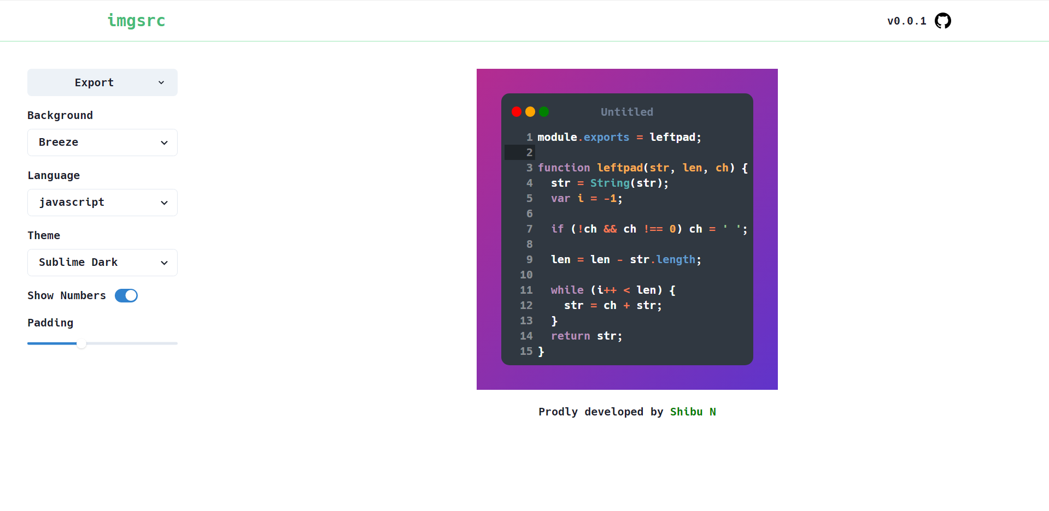Open the javascript language dropdown
The image size is (1049, 511).
[x=102, y=202]
